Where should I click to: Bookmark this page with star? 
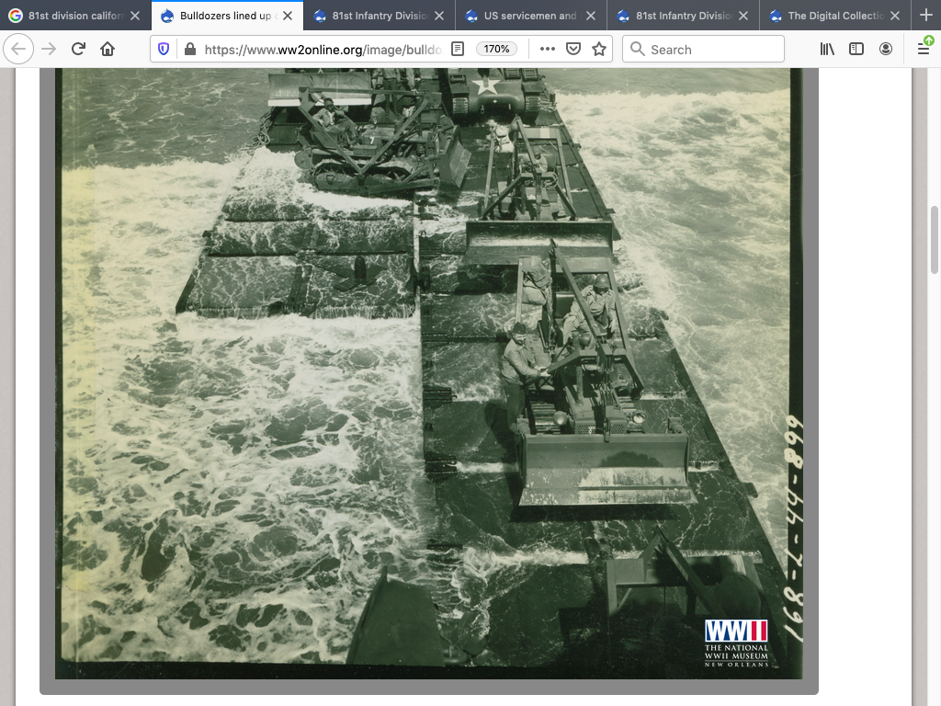(x=599, y=50)
